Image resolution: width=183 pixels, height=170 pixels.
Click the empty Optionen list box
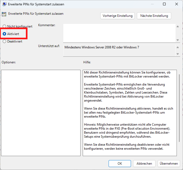[x=41, y=113]
